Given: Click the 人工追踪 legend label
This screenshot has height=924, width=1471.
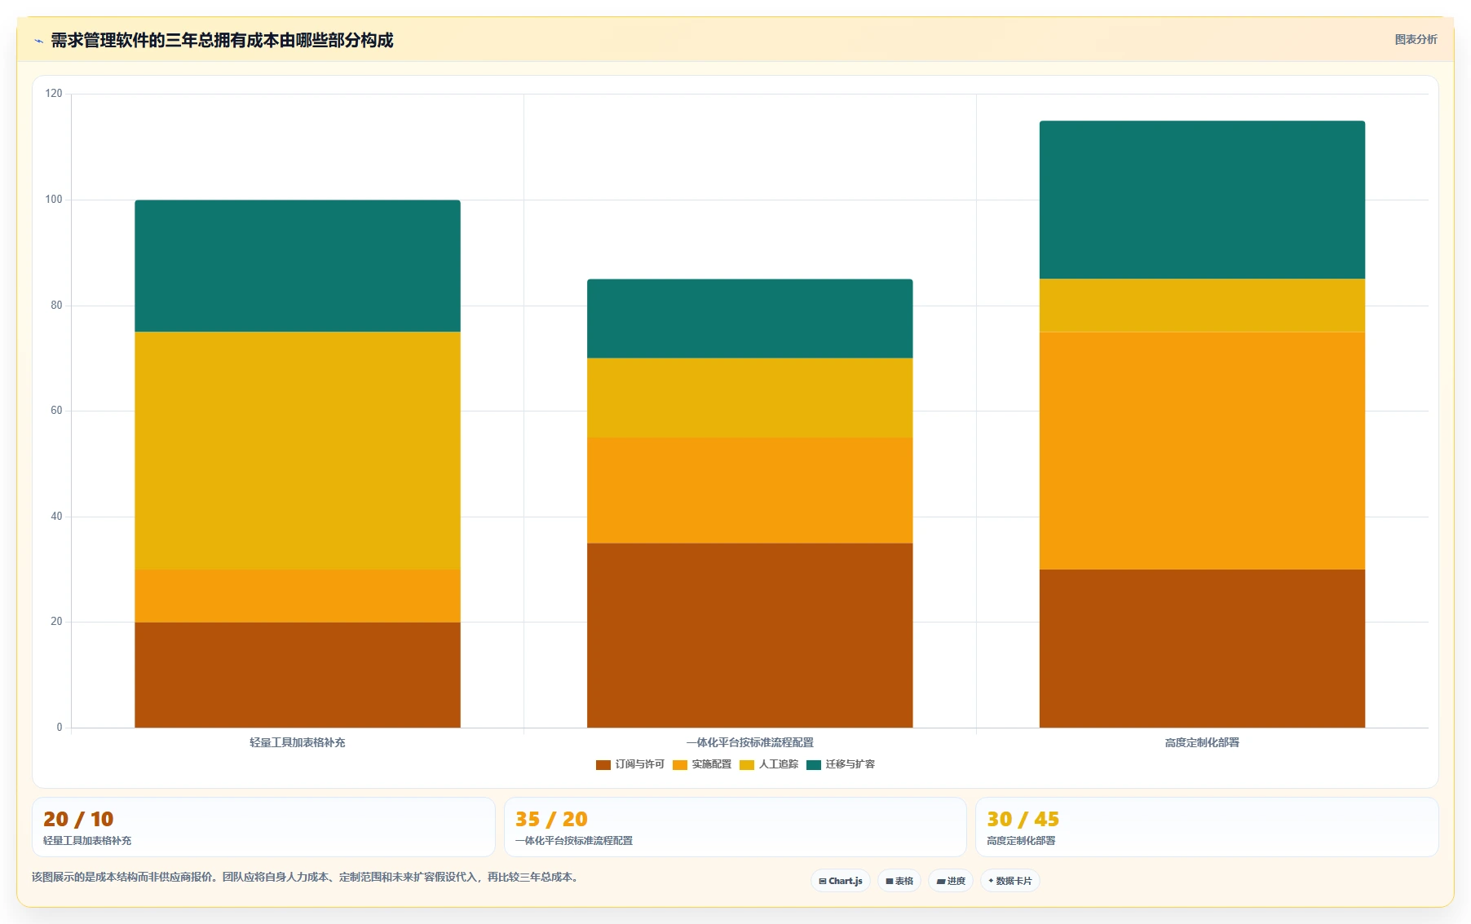Looking at the screenshot, I should pyautogui.click(x=779, y=764).
